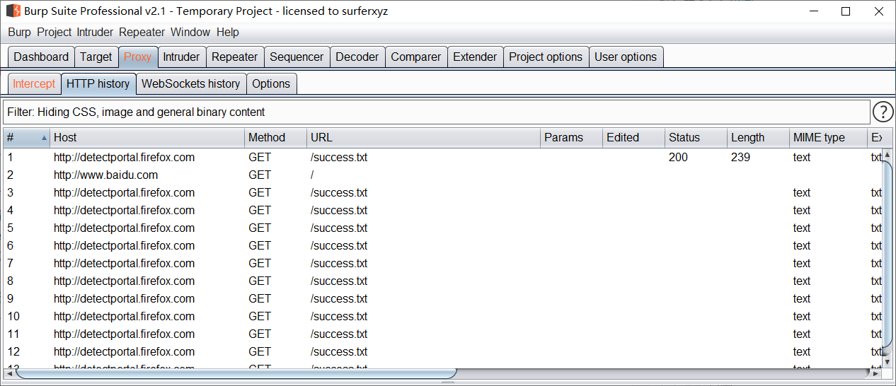Viewport: 896px width, 386px height.
Task: Maximize the Burp Suite window
Action: 846,11
